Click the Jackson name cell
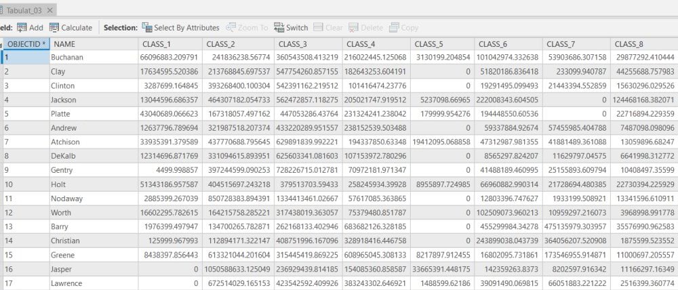678x290 pixels. click(95, 100)
